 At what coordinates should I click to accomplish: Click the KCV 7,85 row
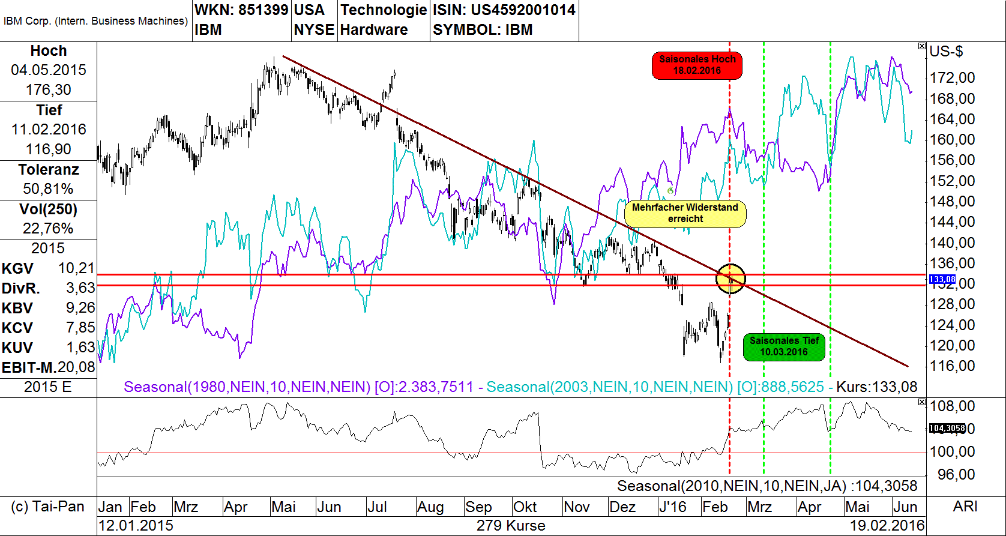[49, 328]
